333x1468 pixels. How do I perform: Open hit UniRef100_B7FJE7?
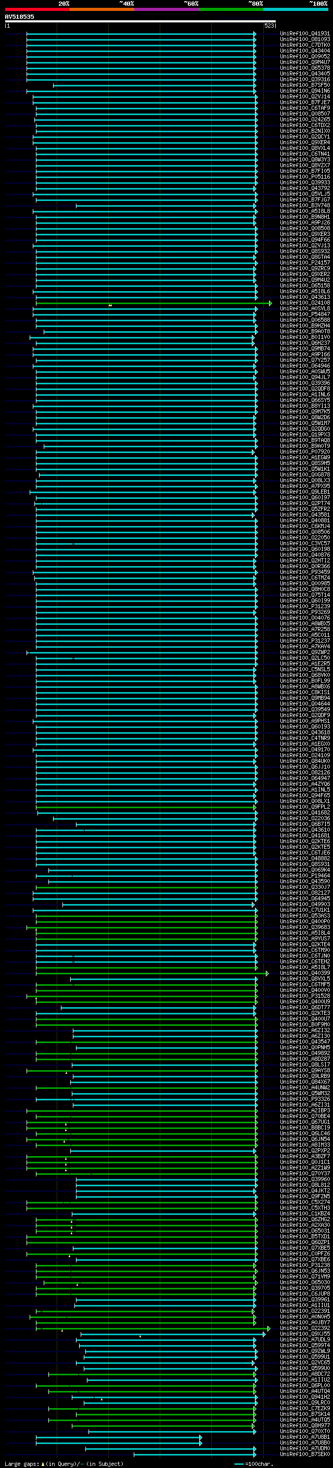304,102
